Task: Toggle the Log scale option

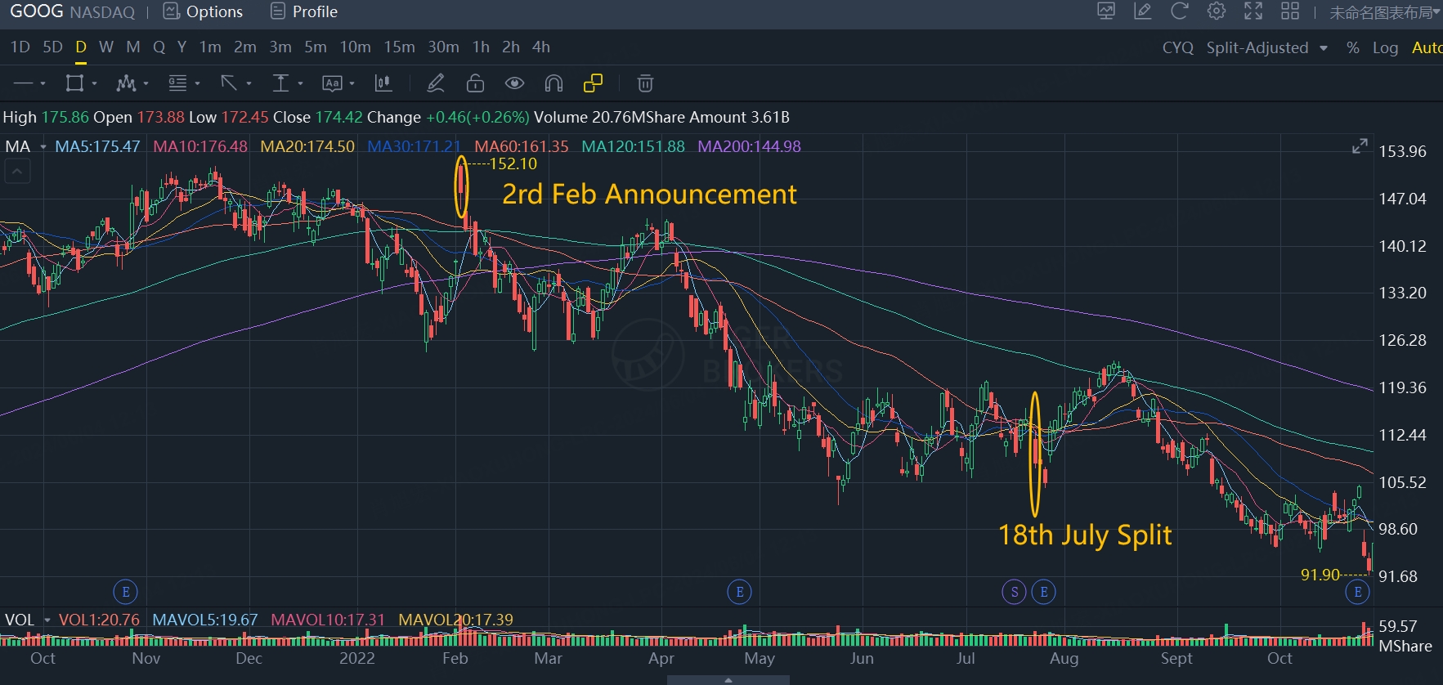Action: (1385, 48)
